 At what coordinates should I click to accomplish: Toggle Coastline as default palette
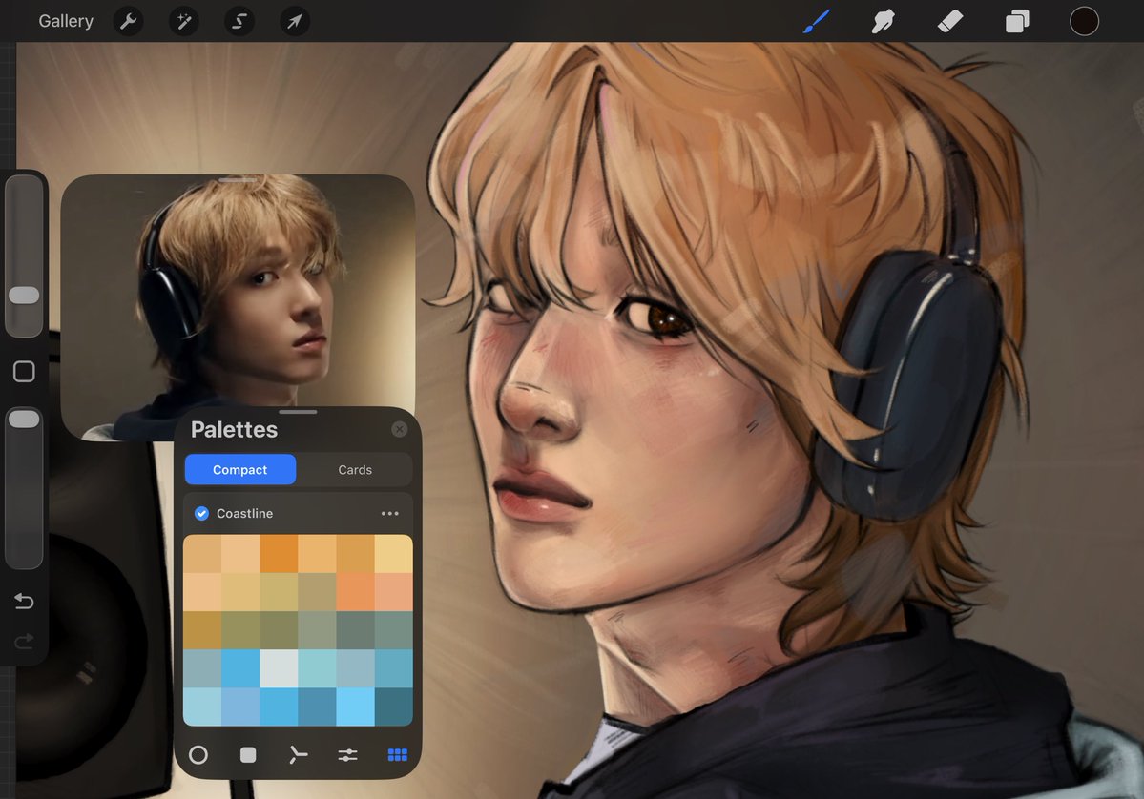click(202, 513)
